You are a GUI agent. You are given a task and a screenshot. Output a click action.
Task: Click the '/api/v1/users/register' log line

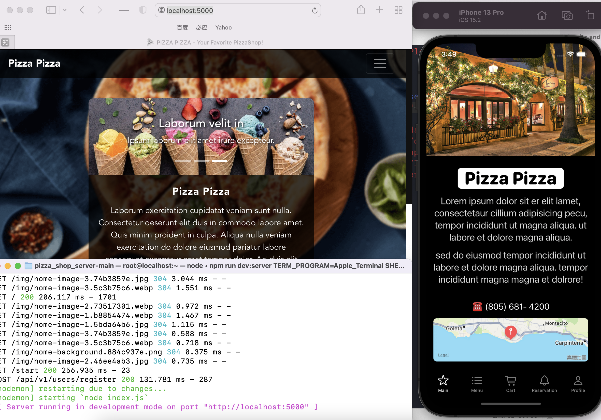coord(106,379)
